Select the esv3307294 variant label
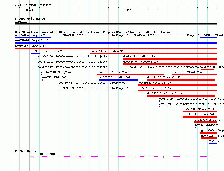This screenshot has width=224, height=171. (192, 99)
